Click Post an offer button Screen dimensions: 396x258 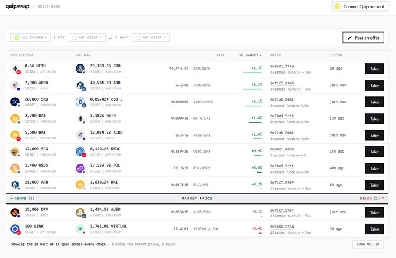(x=363, y=38)
